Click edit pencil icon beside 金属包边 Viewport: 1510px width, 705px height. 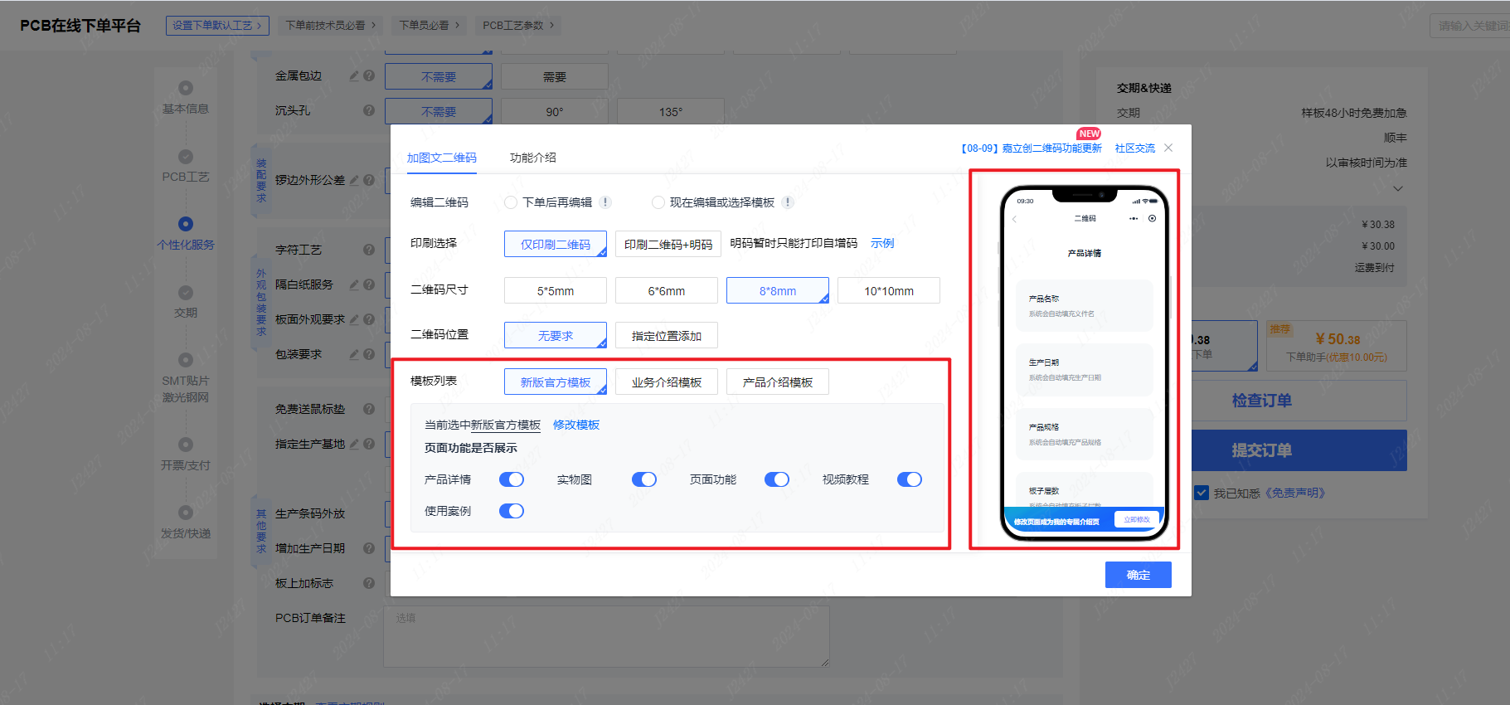click(354, 75)
